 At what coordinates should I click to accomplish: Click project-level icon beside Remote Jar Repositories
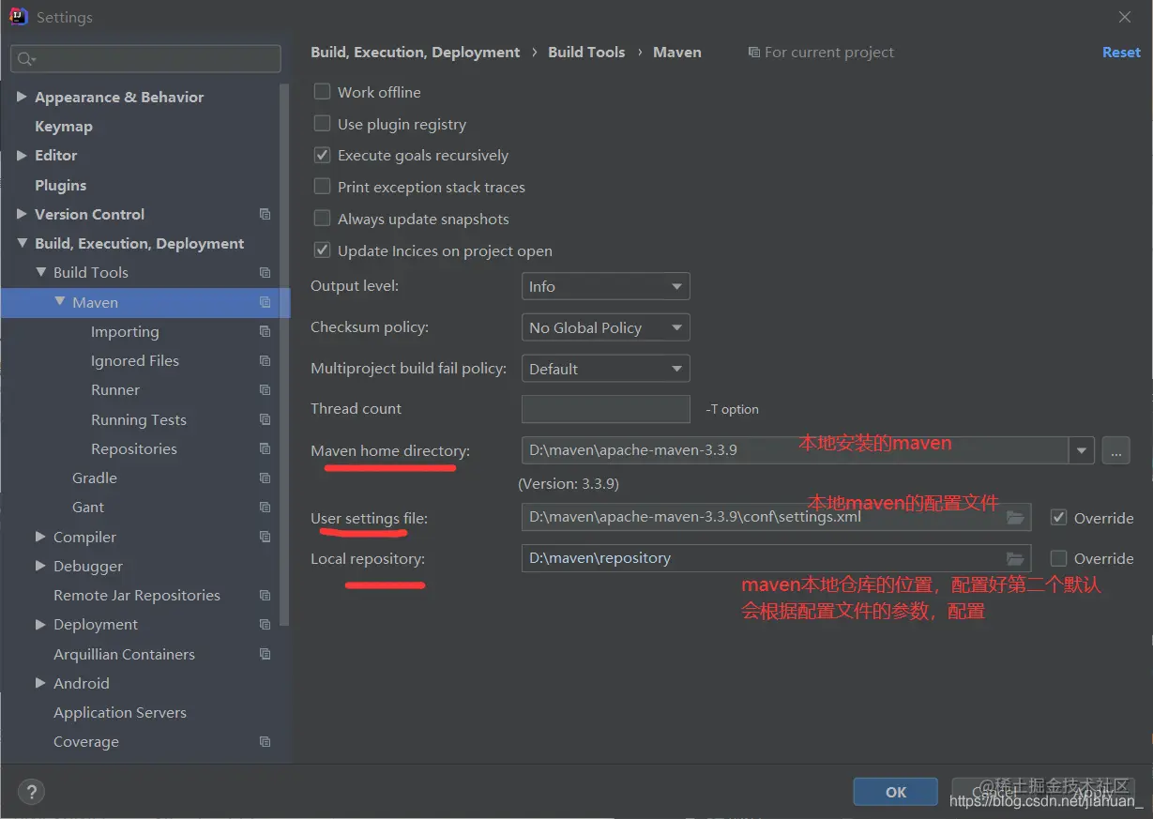(265, 595)
